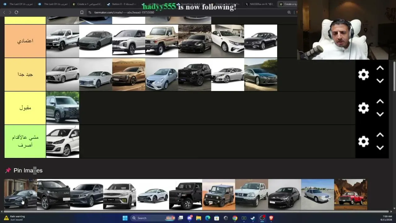Go back in the browser
The image size is (396, 223).
(x=4, y=12)
